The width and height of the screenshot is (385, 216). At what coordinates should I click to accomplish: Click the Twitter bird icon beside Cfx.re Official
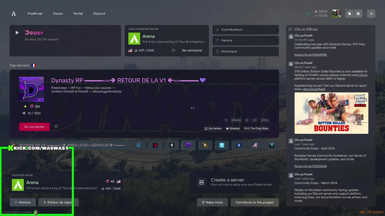[x=290, y=29]
